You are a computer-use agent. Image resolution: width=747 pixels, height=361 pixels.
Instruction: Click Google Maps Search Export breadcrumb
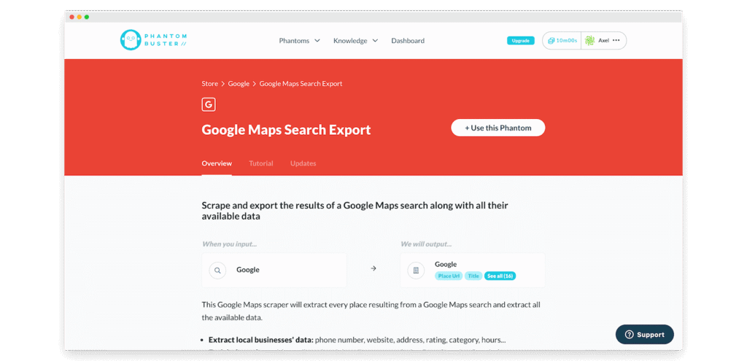coord(301,84)
